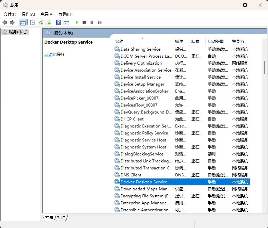Click the forward arrow toolbar icon

[x=12, y=22]
